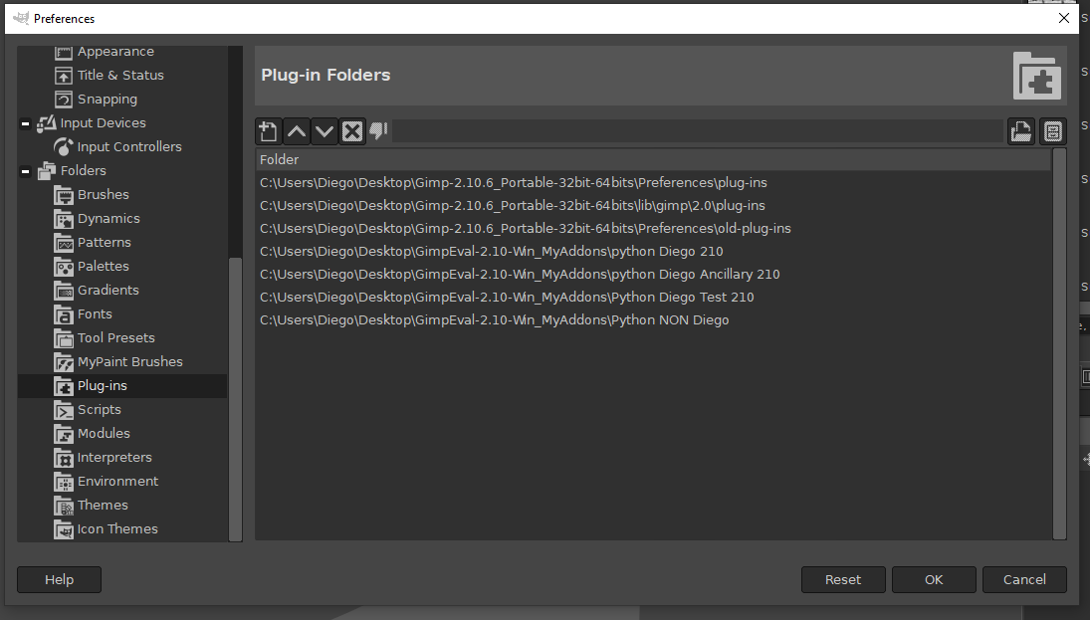The image size is (1090, 620).
Task: Open Scripts folder settings
Action: [x=99, y=409]
